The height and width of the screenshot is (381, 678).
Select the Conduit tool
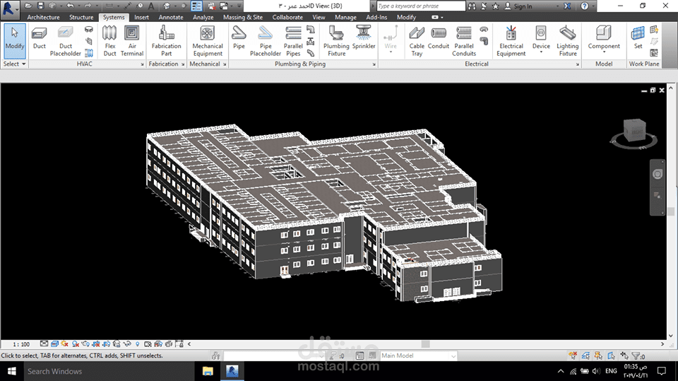439,38
